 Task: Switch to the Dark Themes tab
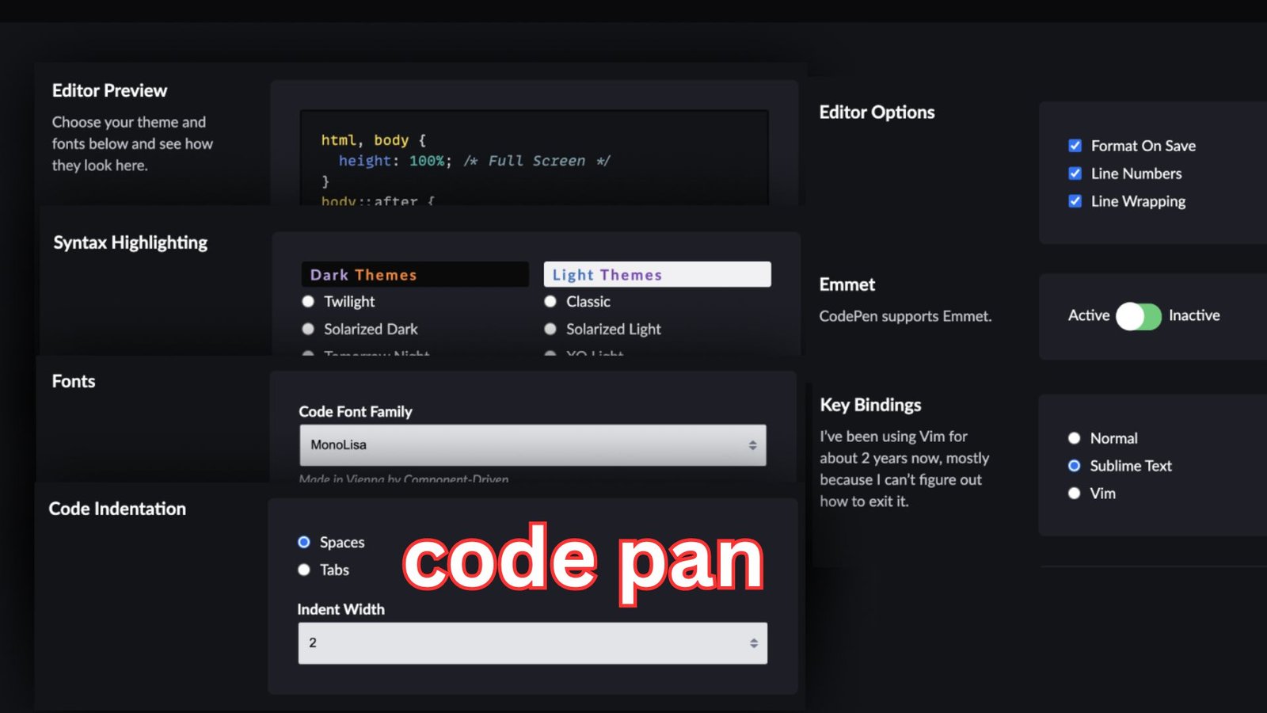tap(414, 274)
